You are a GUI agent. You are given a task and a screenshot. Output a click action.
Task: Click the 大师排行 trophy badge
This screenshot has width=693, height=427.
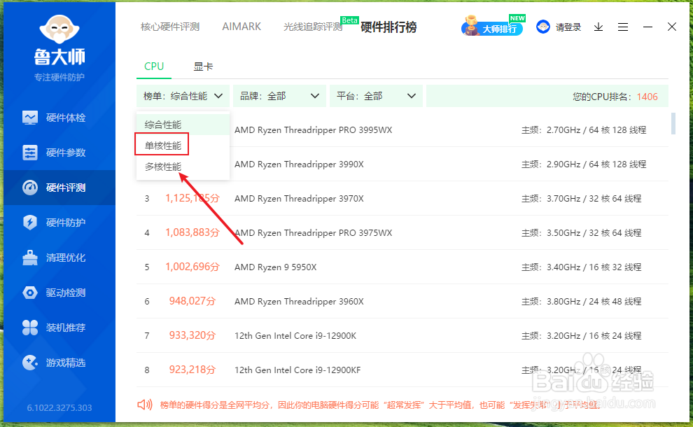[x=492, y=27]
